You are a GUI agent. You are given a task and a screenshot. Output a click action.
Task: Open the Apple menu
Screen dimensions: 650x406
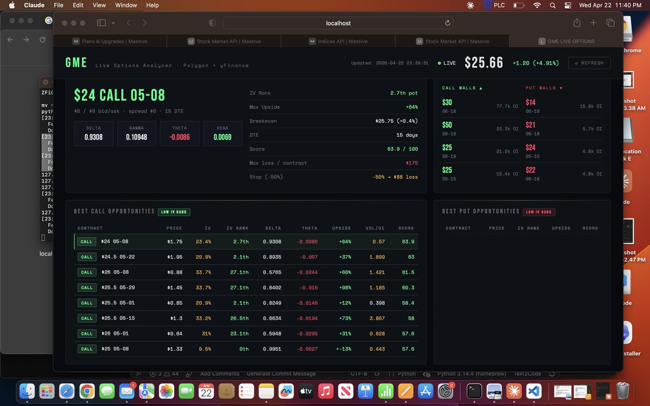click(11, 5)
